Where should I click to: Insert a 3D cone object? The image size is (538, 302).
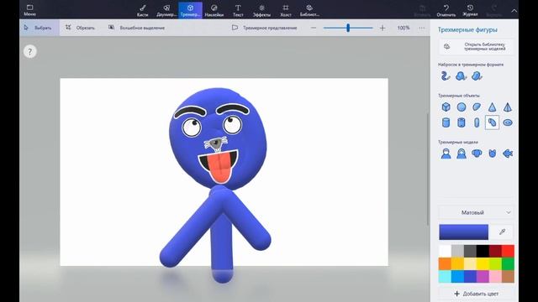pos(492,107)
